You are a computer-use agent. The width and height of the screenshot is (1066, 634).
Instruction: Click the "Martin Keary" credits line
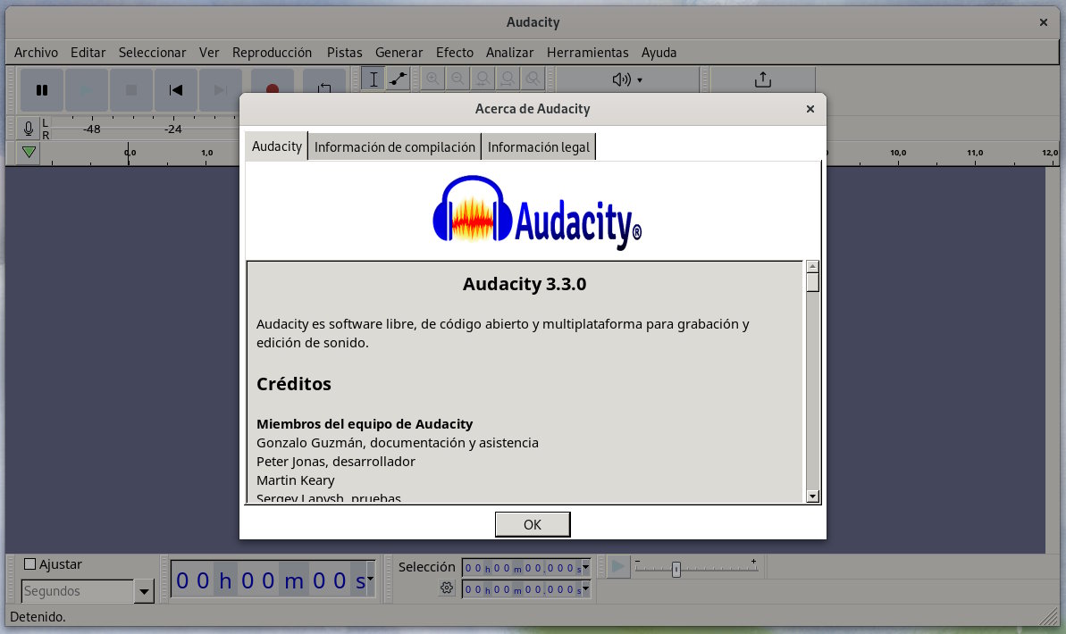coord(296,480)
